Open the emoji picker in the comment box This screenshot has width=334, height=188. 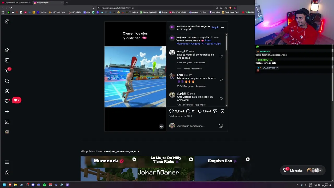click(221, 126)
